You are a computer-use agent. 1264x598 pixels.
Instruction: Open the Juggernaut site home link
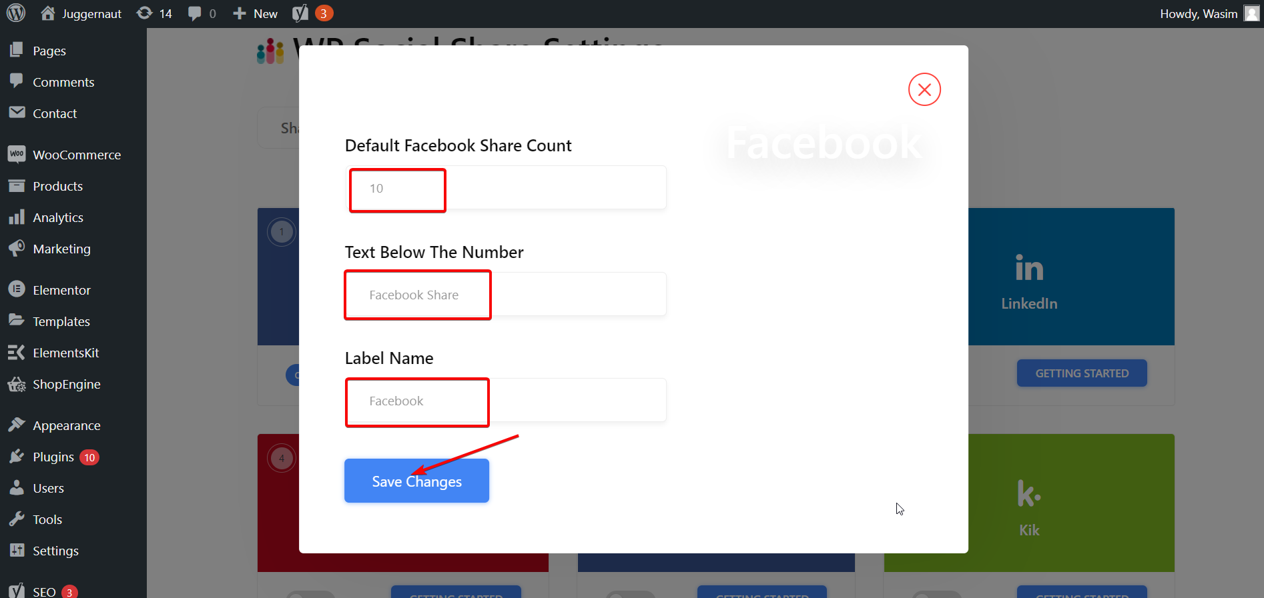pos(81,13)
